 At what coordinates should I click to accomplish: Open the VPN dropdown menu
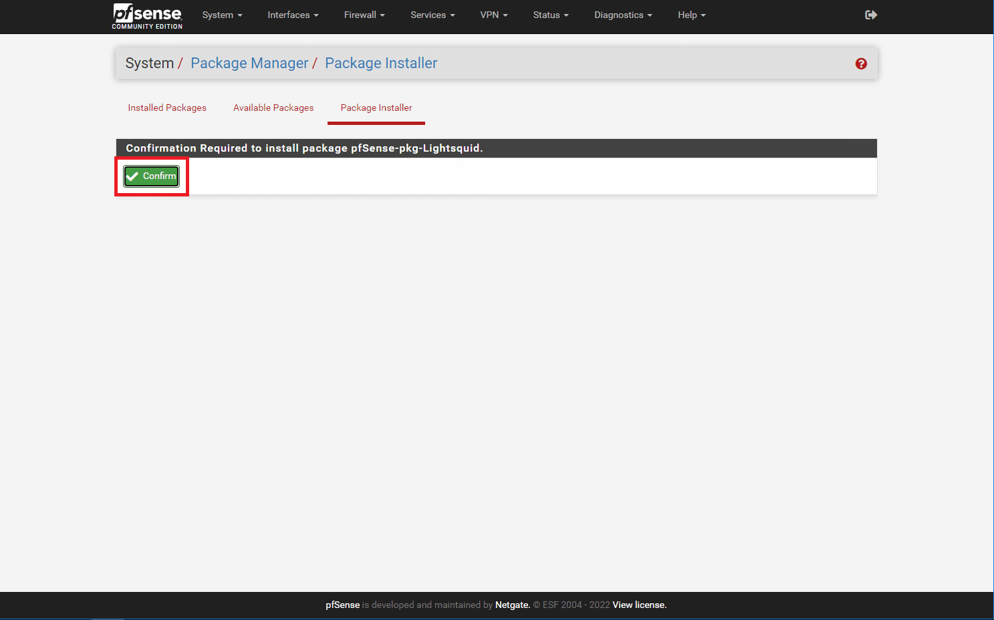(x=494, y=15)
